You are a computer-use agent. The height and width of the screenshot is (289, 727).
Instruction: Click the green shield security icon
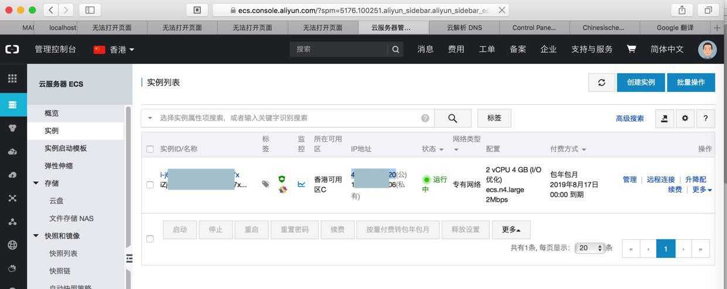(282, 179)
